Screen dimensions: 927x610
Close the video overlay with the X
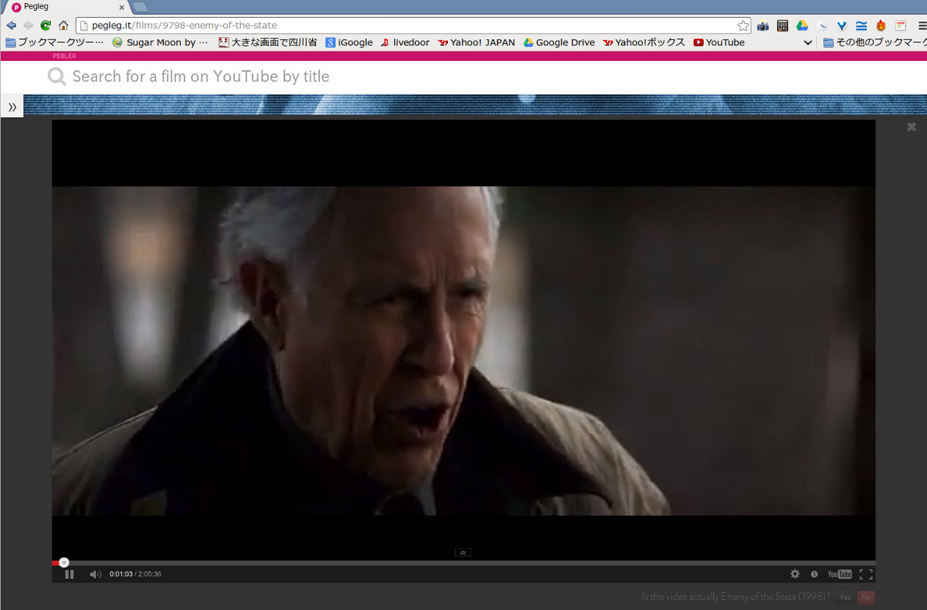pos(912,127)
